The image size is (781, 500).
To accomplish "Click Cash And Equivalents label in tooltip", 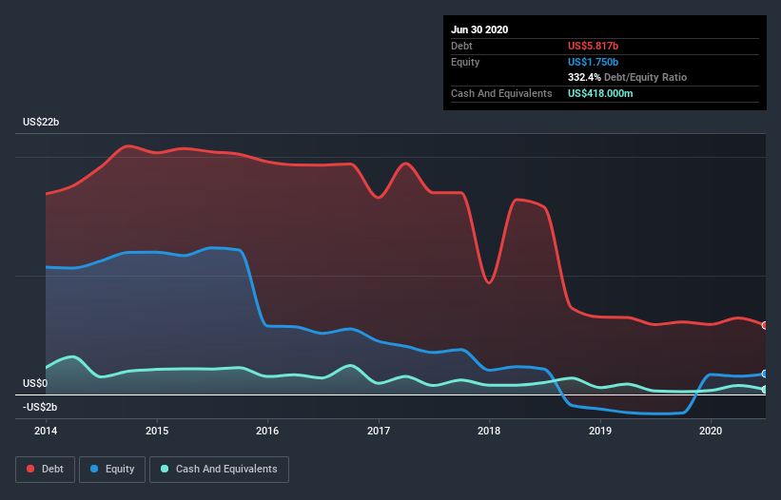I will coord(501,93).
